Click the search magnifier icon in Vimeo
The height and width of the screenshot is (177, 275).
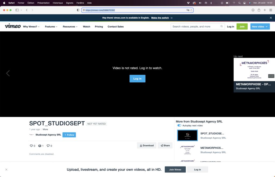tap(222, 26)
